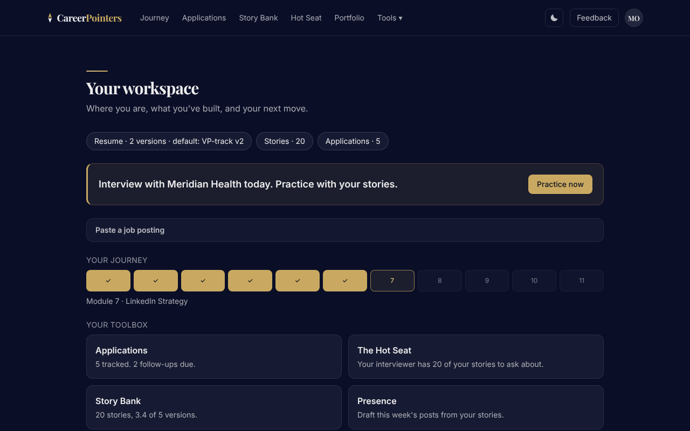Expand the Tools dropdown menu

[390, 18]
